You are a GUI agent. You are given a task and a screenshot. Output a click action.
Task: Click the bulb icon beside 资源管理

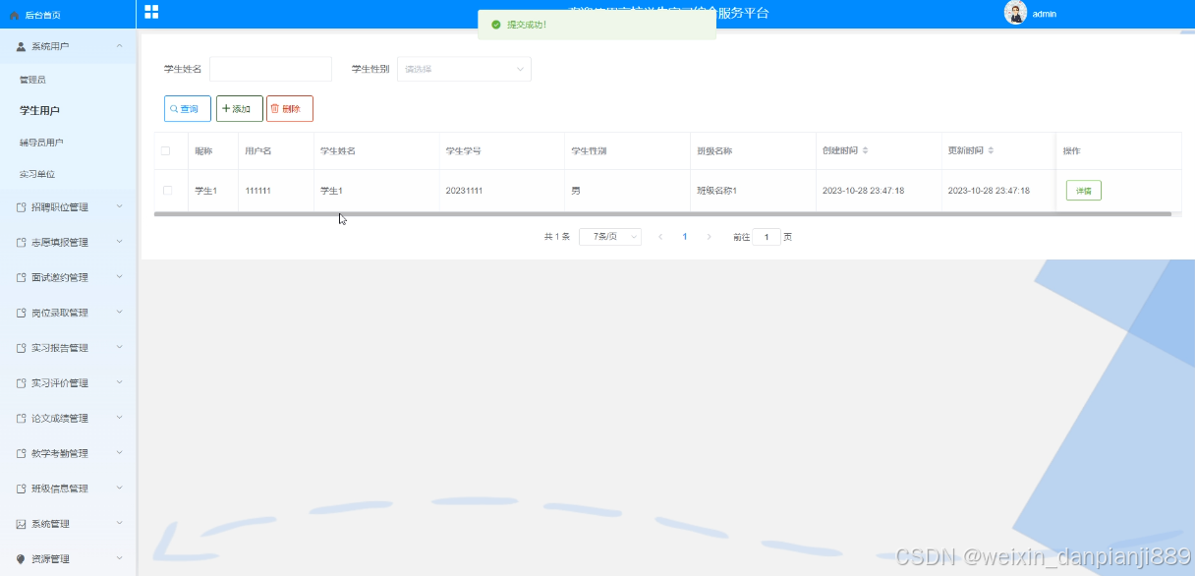coord(21,559)
